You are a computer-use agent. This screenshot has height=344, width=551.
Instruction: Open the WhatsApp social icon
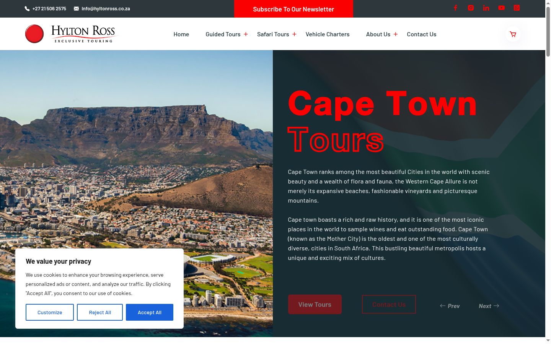517,8
